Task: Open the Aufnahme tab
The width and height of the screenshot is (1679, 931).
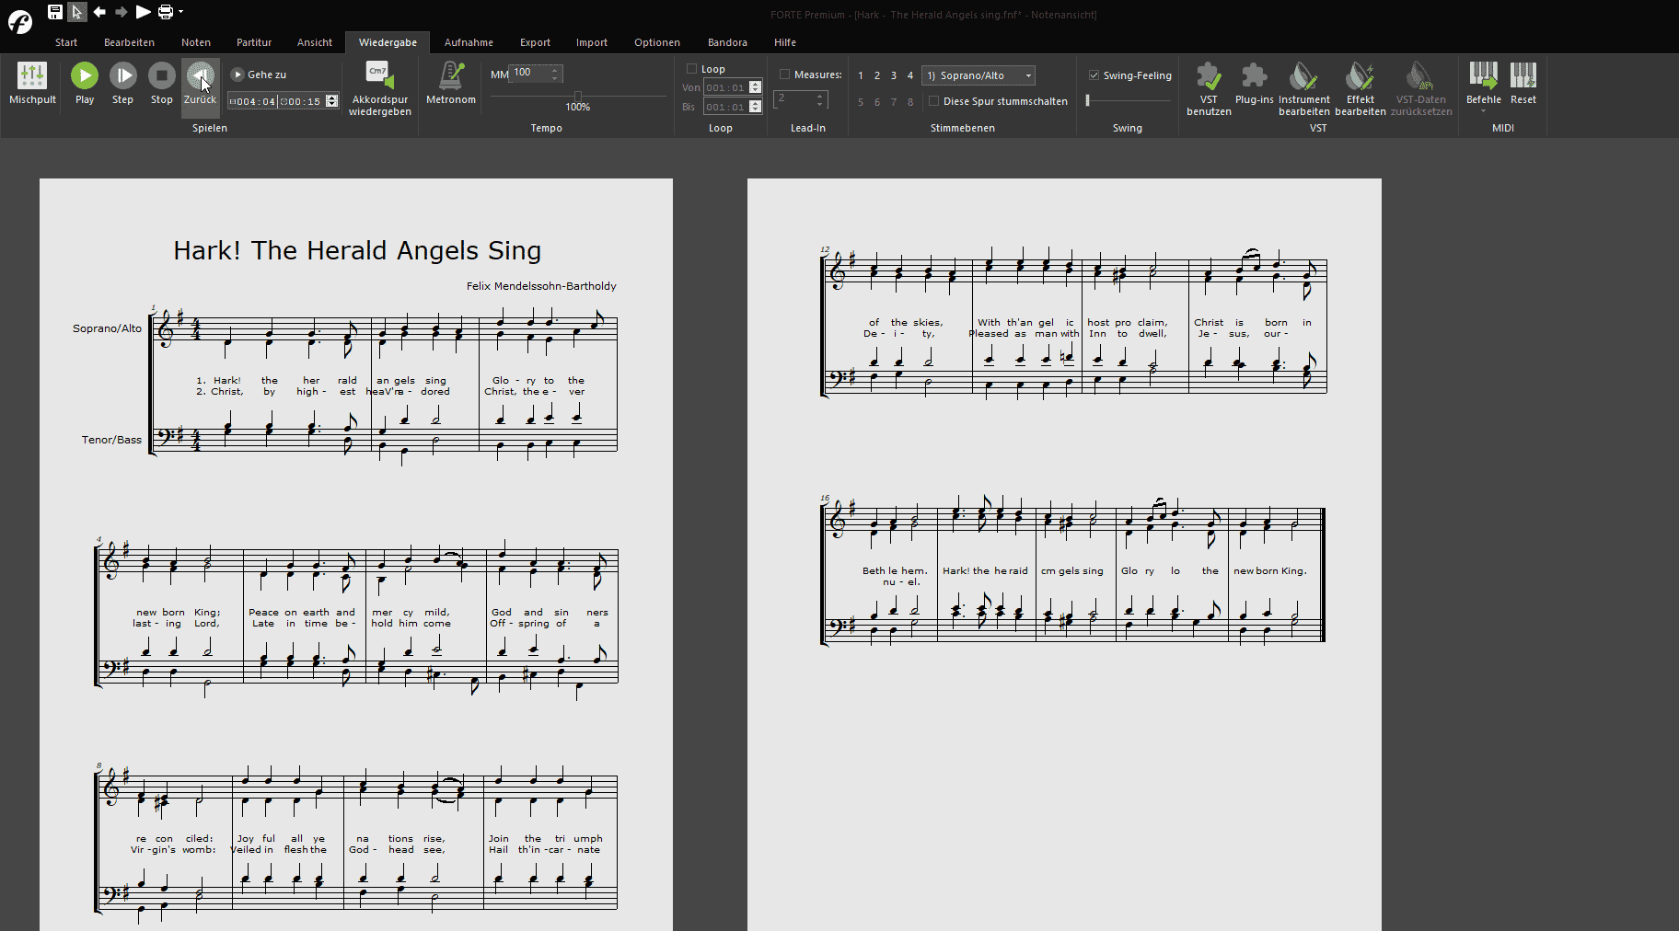Action: coord(469,42)
